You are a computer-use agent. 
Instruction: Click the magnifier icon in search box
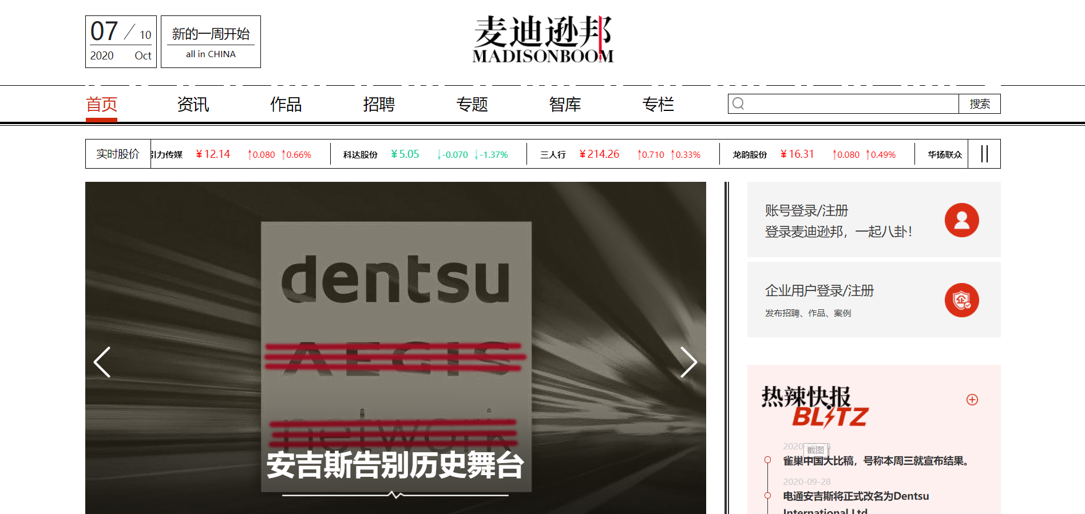[x=738, y=103]
